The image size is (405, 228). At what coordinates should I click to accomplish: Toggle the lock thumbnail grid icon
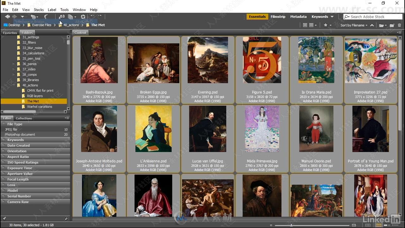pos(368,225)
